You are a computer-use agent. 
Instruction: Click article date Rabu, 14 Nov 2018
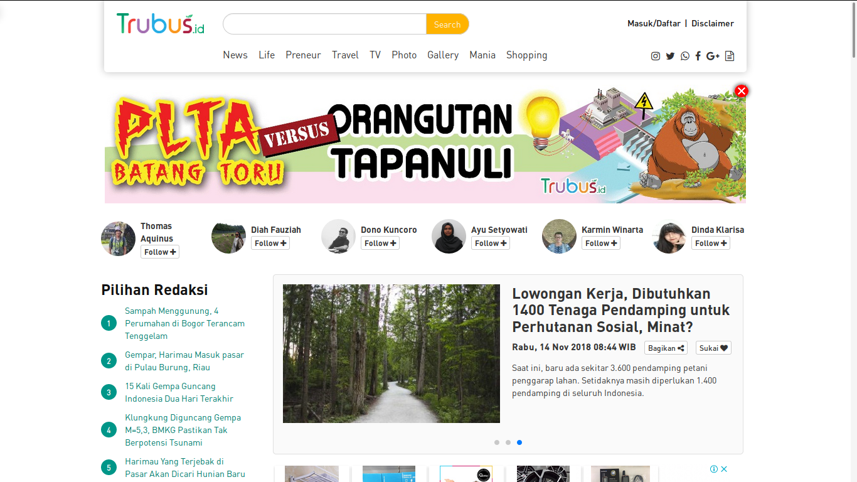click(574, 347)
